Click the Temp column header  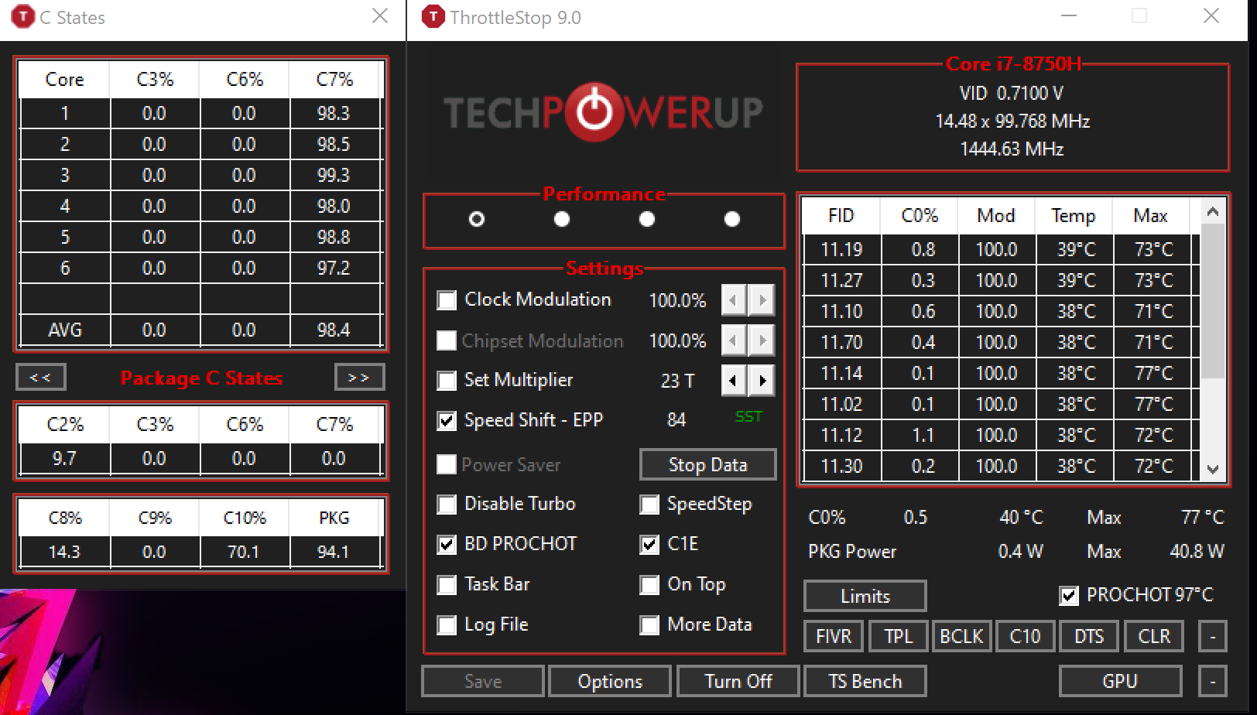[x=1074, y=216]
